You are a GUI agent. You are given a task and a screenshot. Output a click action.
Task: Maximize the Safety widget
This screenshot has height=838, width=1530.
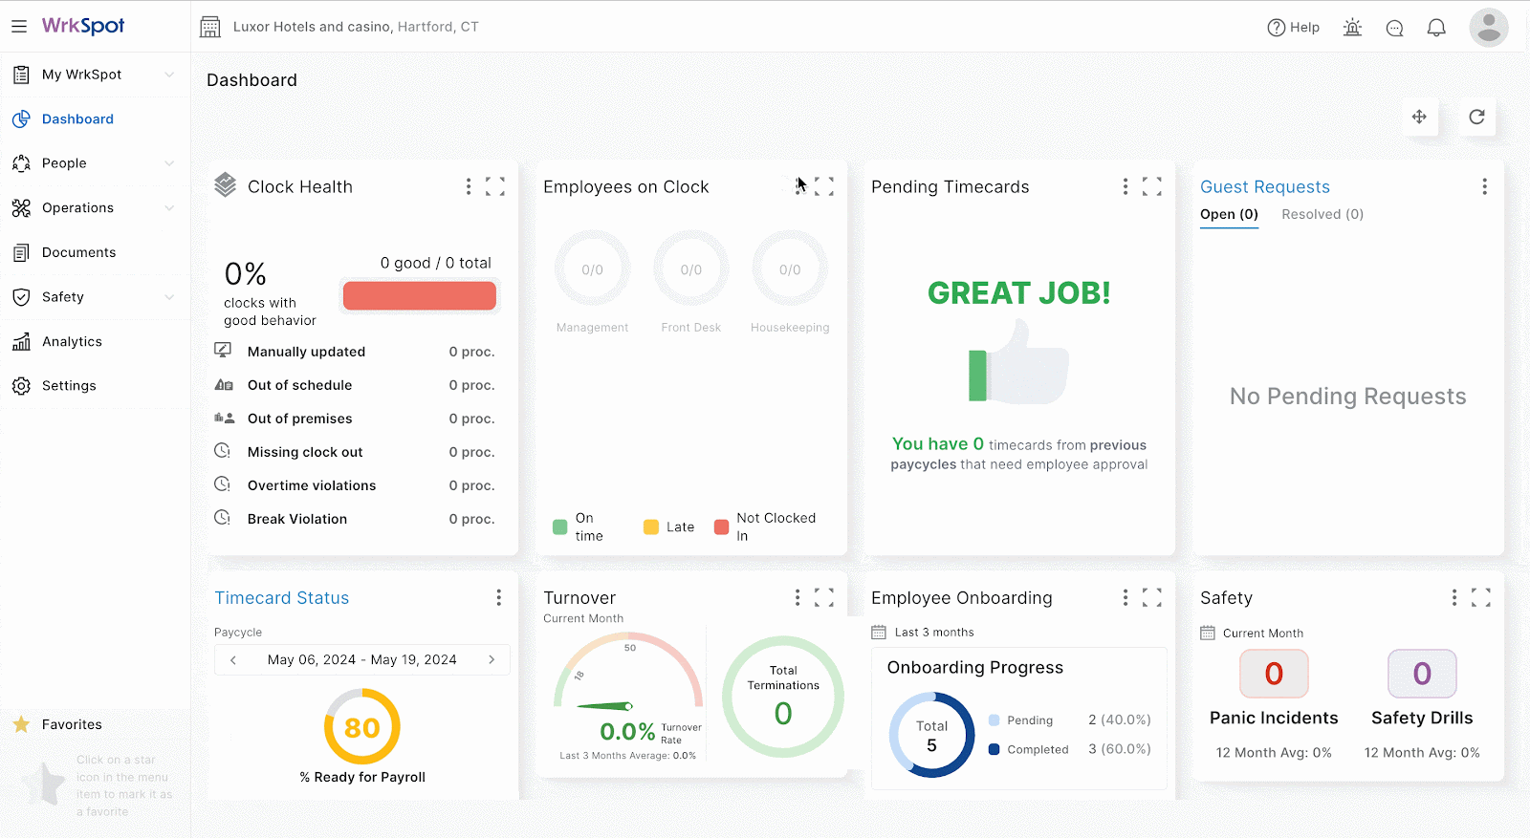(1480, 597)
